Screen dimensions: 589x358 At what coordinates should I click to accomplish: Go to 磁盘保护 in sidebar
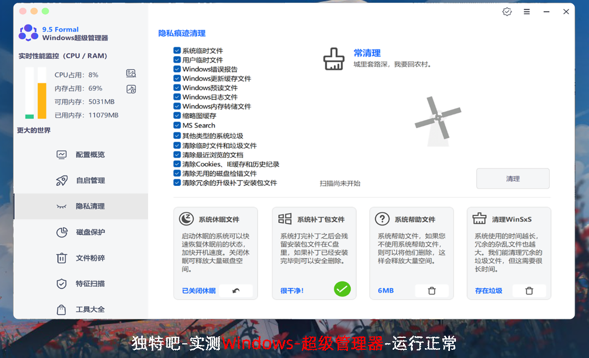pos(90,232)
